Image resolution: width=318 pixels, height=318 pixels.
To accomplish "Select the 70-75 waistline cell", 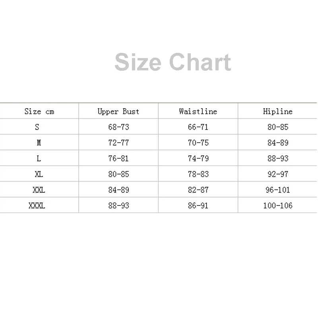I will [198, 142].
